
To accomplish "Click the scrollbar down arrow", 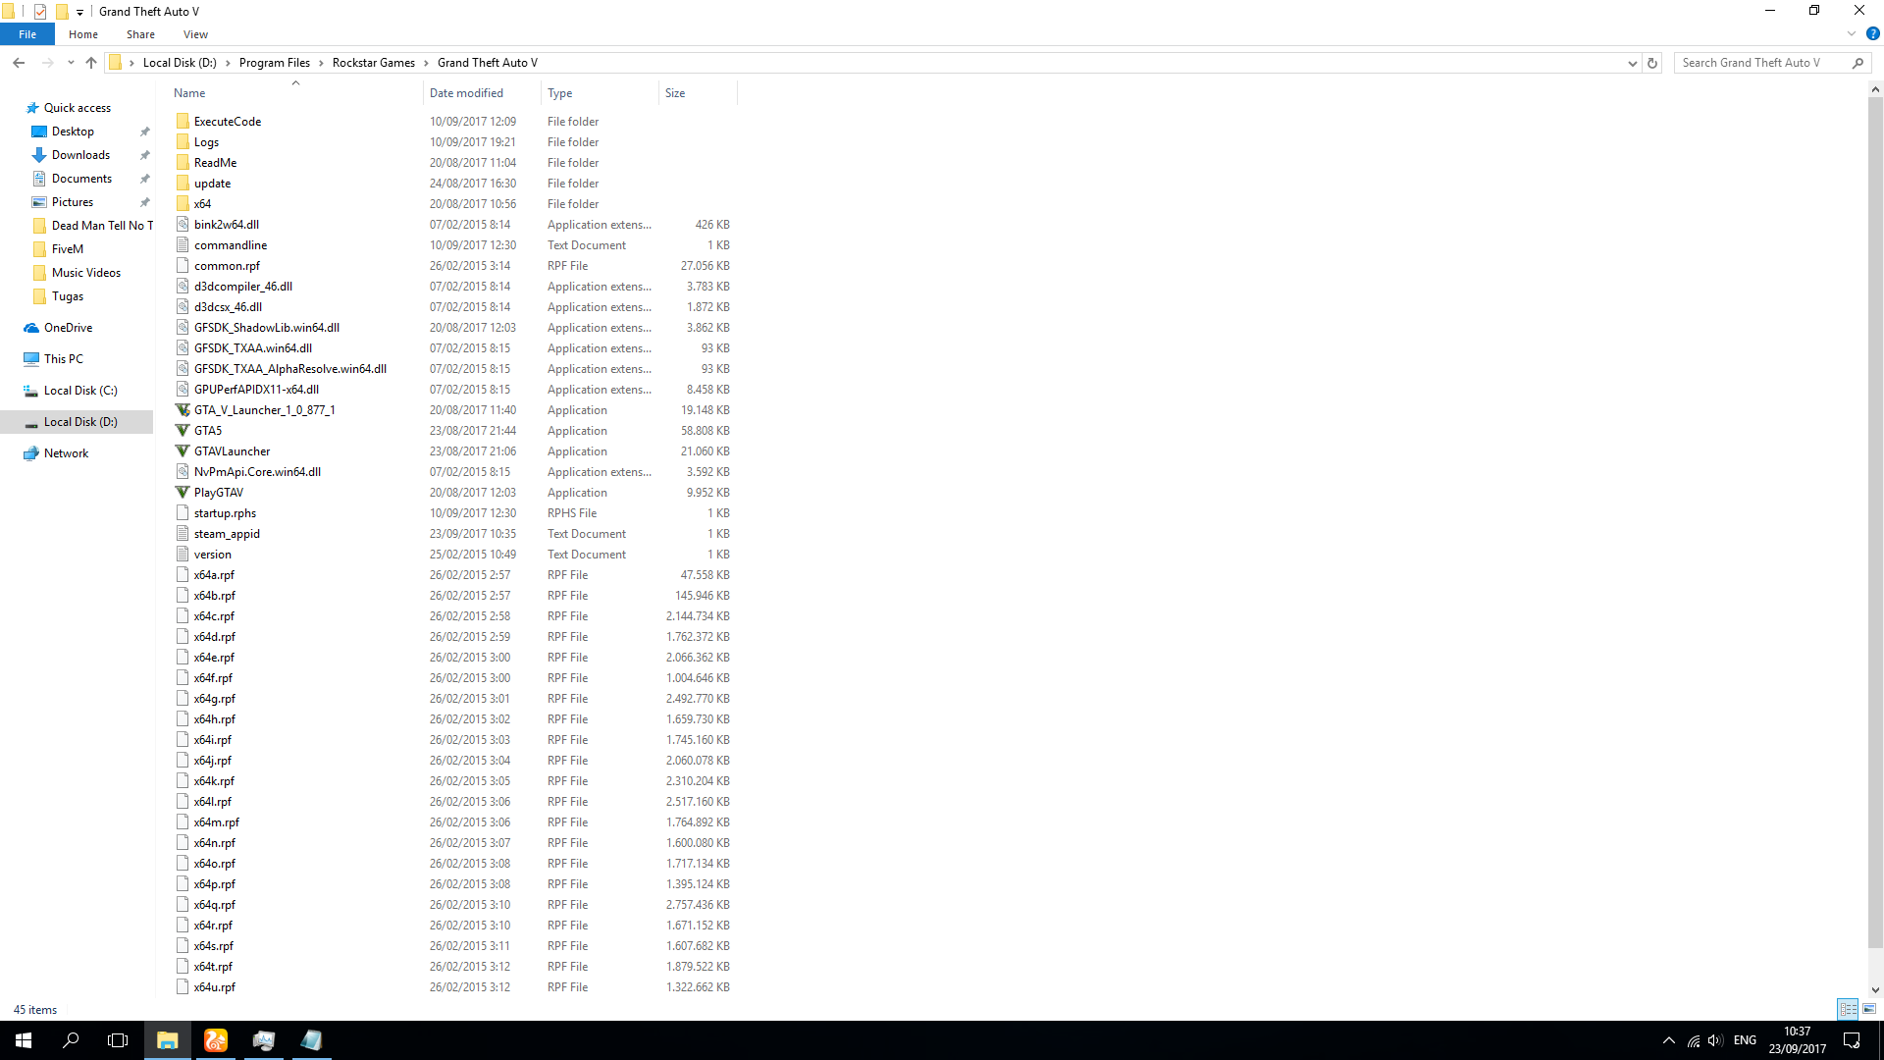I will [1875, 990].
